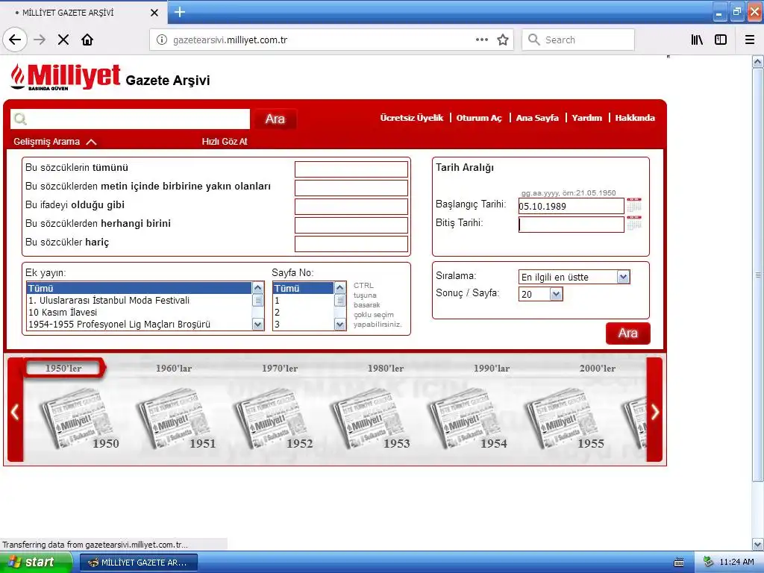Image resolution: width=764 pixels, height=573 pixels.
Task: Slide year carousel left with red arrow
Action: (x=15, y=412)
